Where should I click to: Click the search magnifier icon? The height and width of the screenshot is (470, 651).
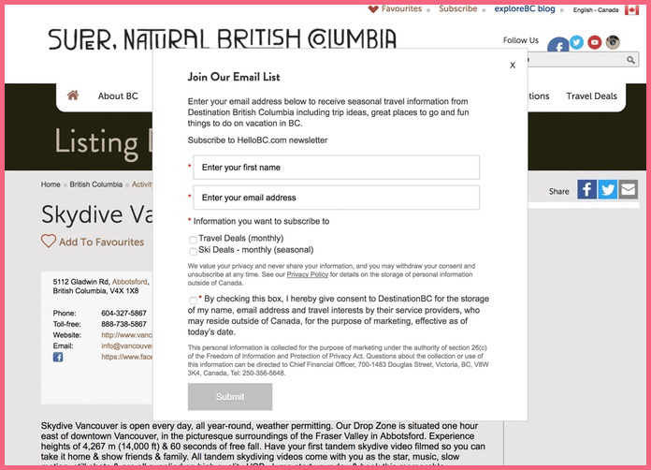(x=630, y=60)
